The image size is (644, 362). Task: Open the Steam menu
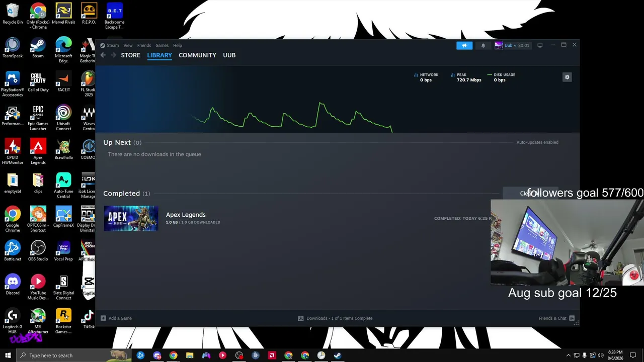click(x=113, y=45)
